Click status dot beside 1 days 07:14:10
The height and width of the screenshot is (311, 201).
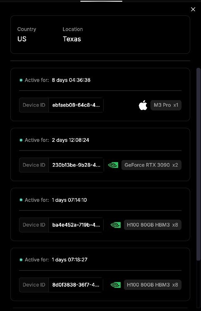21,200
